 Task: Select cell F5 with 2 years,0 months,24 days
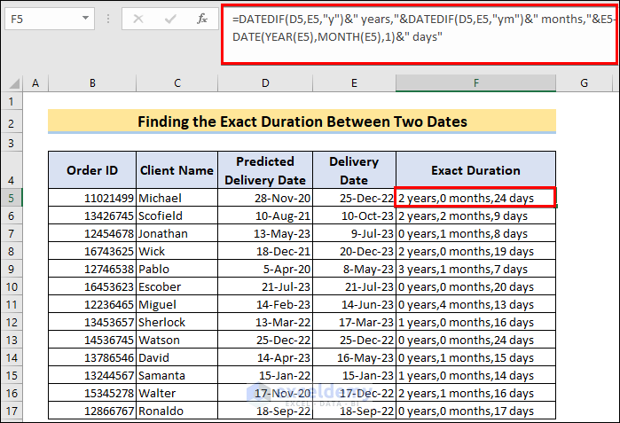click(475, 198)
